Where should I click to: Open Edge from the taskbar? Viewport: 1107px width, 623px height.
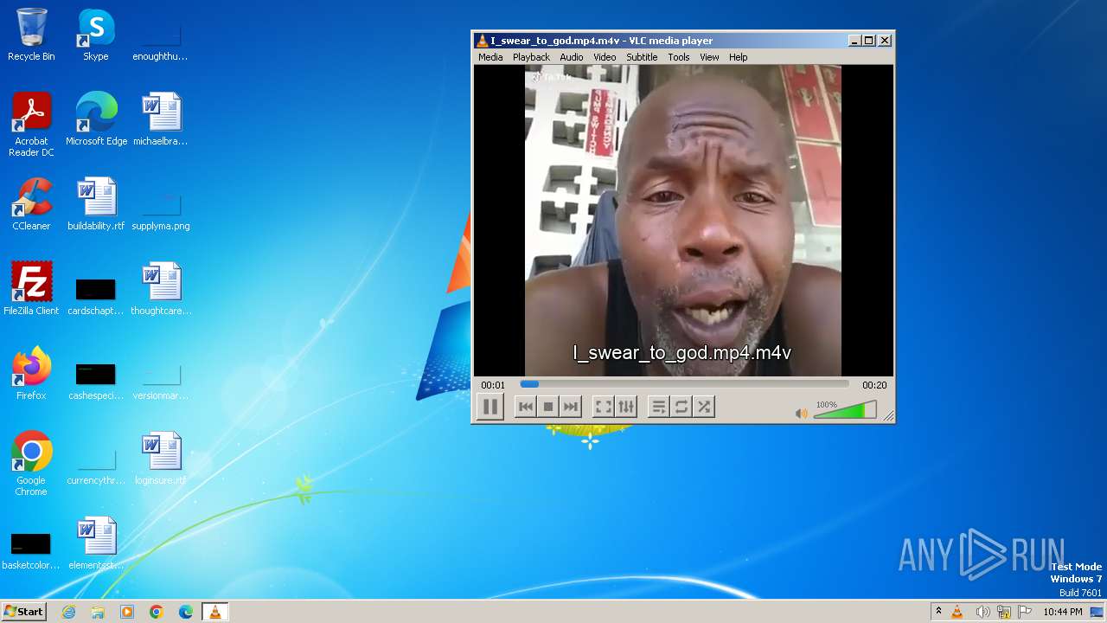click(x=186, y=612)
